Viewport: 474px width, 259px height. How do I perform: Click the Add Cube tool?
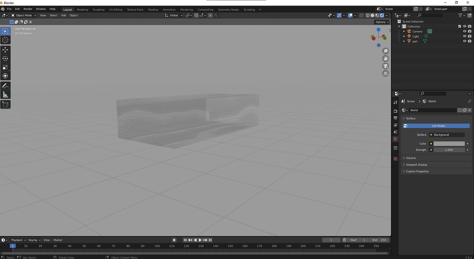(5, 104)
